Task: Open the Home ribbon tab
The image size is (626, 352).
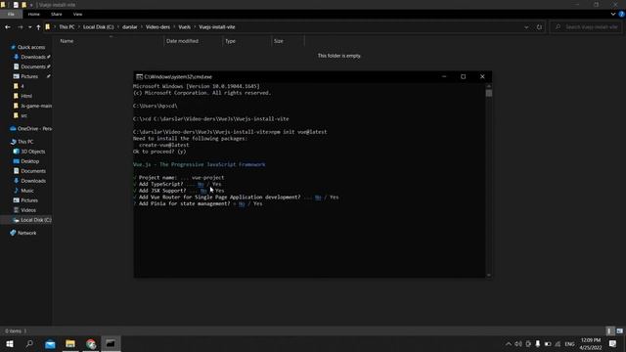Action: click(x=34, y=14)
